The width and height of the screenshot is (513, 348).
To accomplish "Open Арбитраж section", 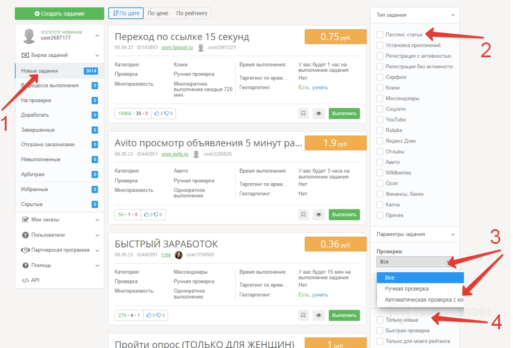I will (x=59, y=174).
